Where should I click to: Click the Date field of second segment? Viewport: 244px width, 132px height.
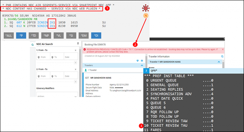[70, 76]
